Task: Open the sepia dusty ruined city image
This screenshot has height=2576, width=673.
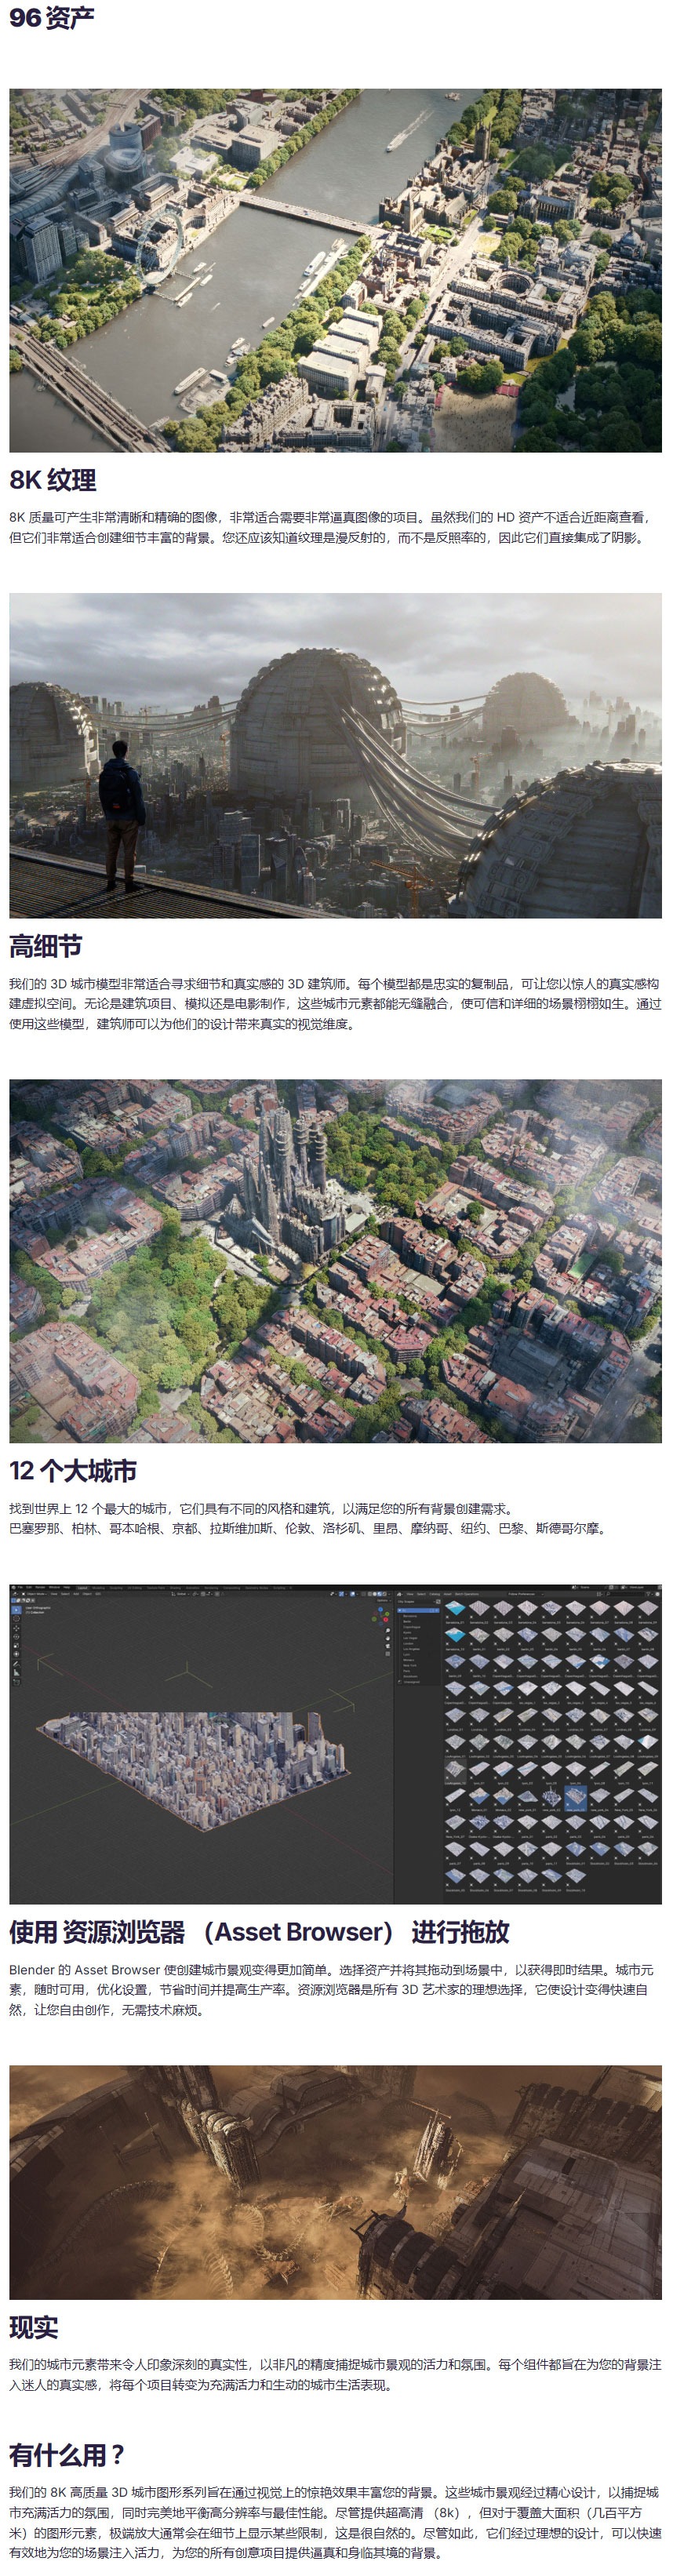Action: point(335,2182)
